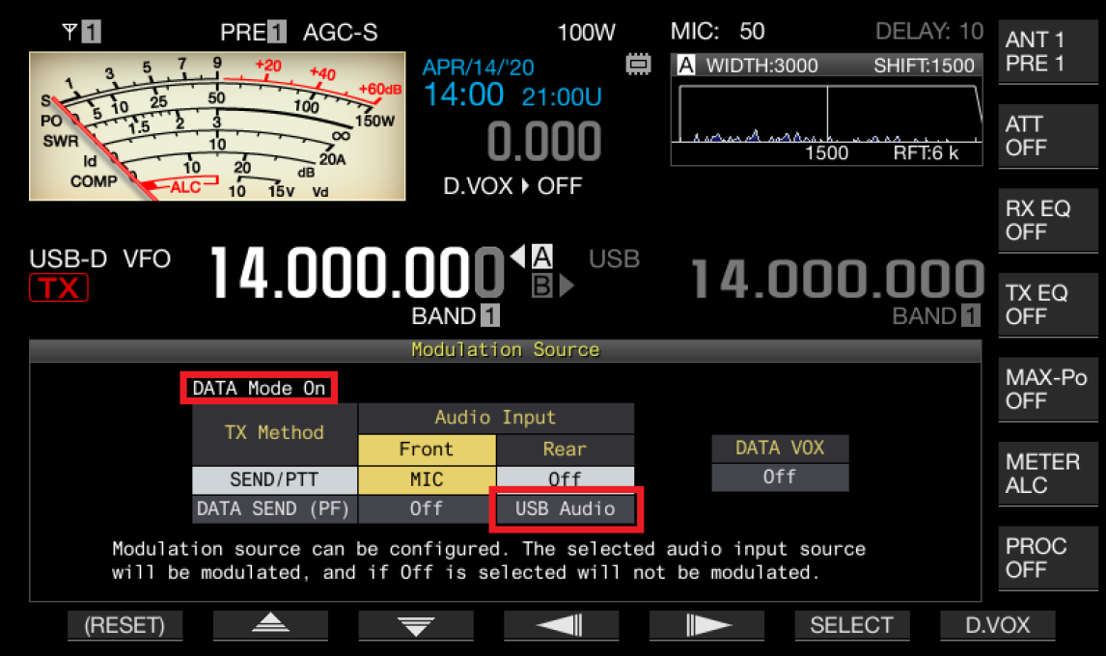Screen dimensions: 1107x656
Task: Tap the D.VOX OFF status line
Action: pyautogui.click(x=512, y=186)
